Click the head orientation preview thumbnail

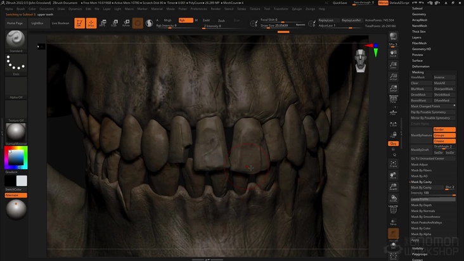(x=361, y=61)
